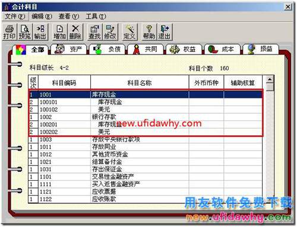Open the 预览 (Preview) toolbar icon
Image resolution: width=297 pixels, height=227 pixels.
(25, 32)
